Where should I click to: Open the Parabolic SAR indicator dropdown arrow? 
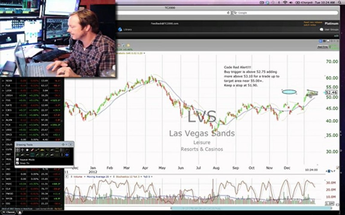point(144,53)
